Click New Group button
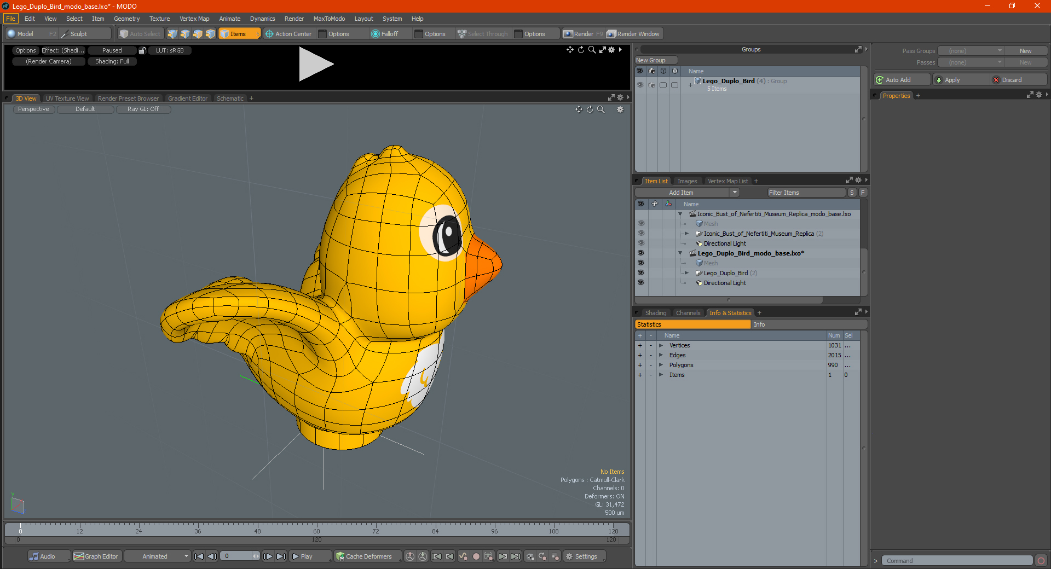This screenshot has height=569, width=1051. click(x=656, y=60)
